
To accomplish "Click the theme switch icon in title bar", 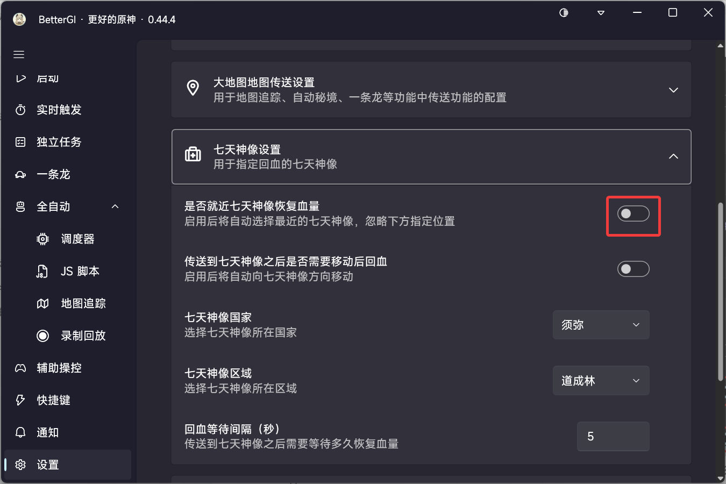I will 564,12.
